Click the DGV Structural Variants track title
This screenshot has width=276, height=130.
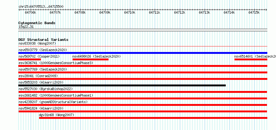tap(43, 40)
